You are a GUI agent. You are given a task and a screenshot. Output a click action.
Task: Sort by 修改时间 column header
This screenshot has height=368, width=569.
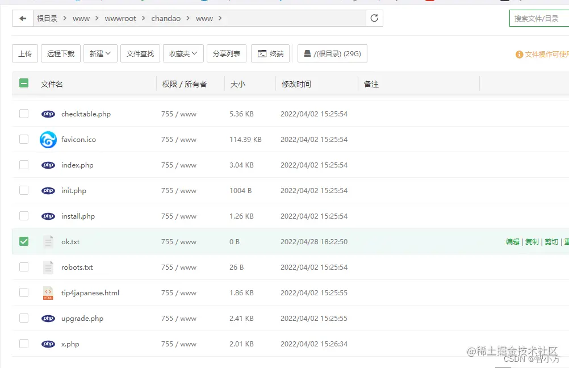tap(296, 84)
